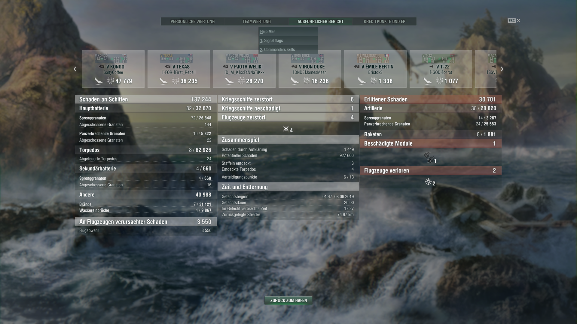The height and width of the screenshot is (324, 577).
Task: Open the Help Me! dropdown header
Action: coord(288,31)
